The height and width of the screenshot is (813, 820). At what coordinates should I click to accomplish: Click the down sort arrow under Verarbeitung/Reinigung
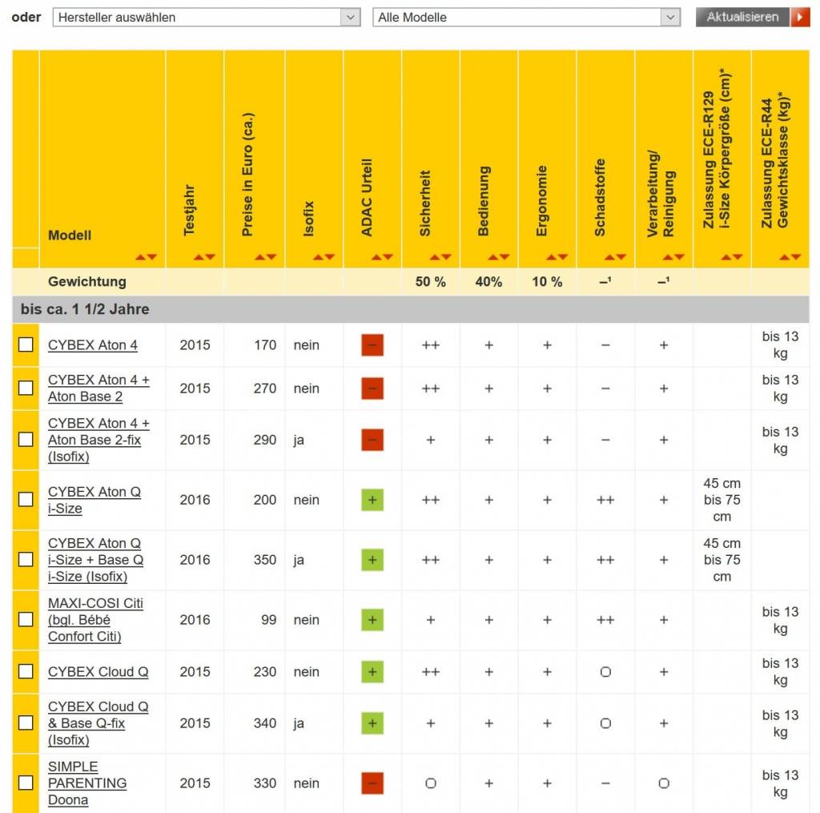coord(679,257)
